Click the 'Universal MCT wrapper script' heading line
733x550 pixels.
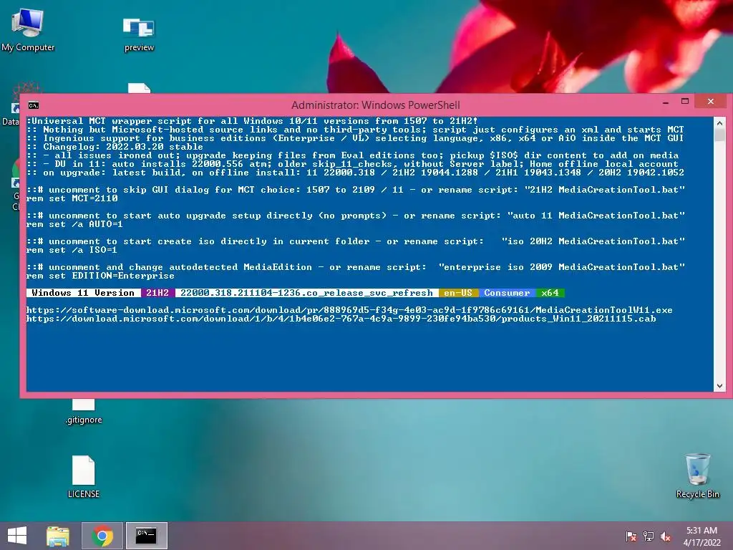click(x=253, y=121)
